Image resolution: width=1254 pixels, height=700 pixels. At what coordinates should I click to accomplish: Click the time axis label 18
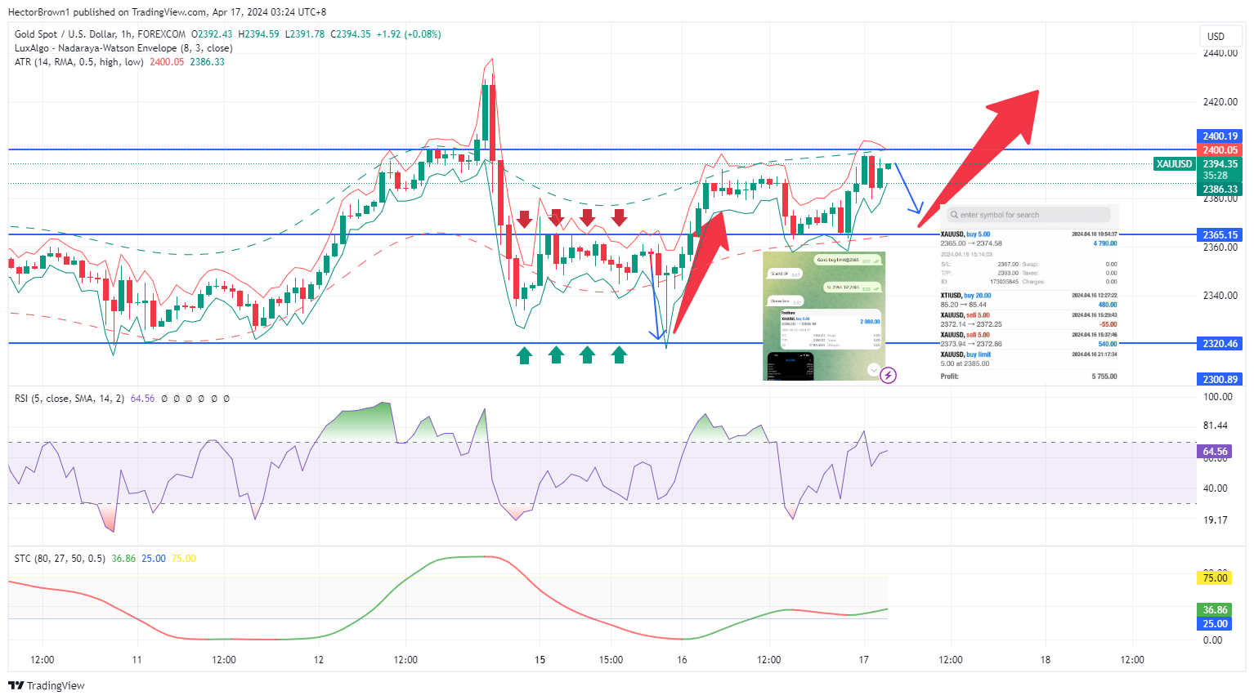(x=1046, y=660)
